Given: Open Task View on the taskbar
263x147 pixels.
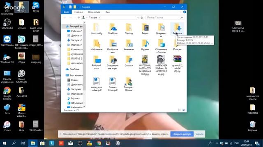Looking at the screenshot, I should 23,143.
